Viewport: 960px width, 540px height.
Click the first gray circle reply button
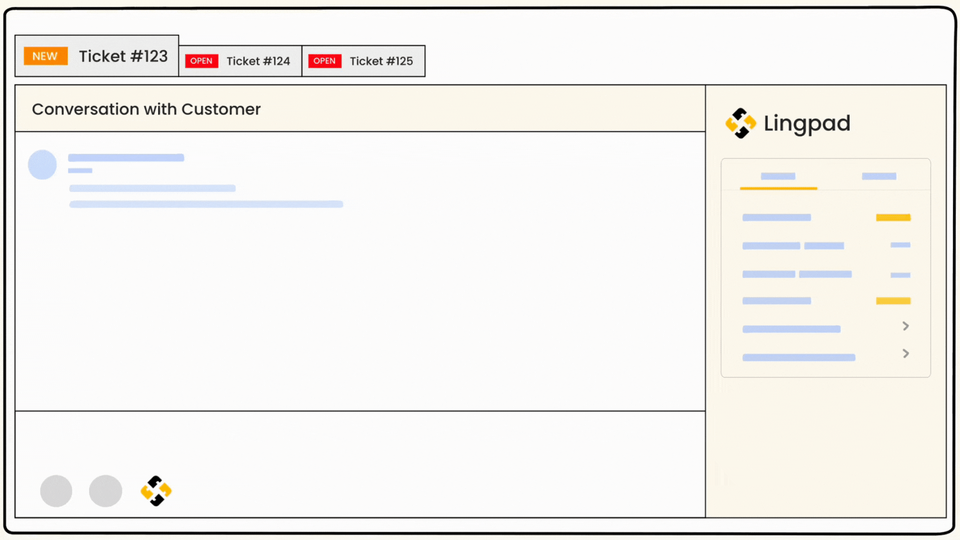coord(56,491)
